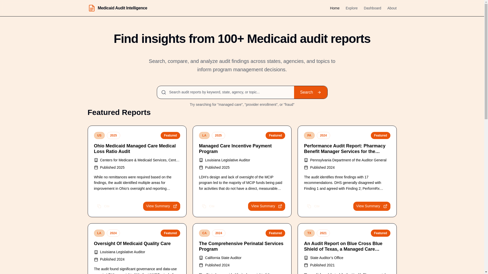
Task: Open Oversight Of Medicaid Quality Care title
Action: pos(132,244)
